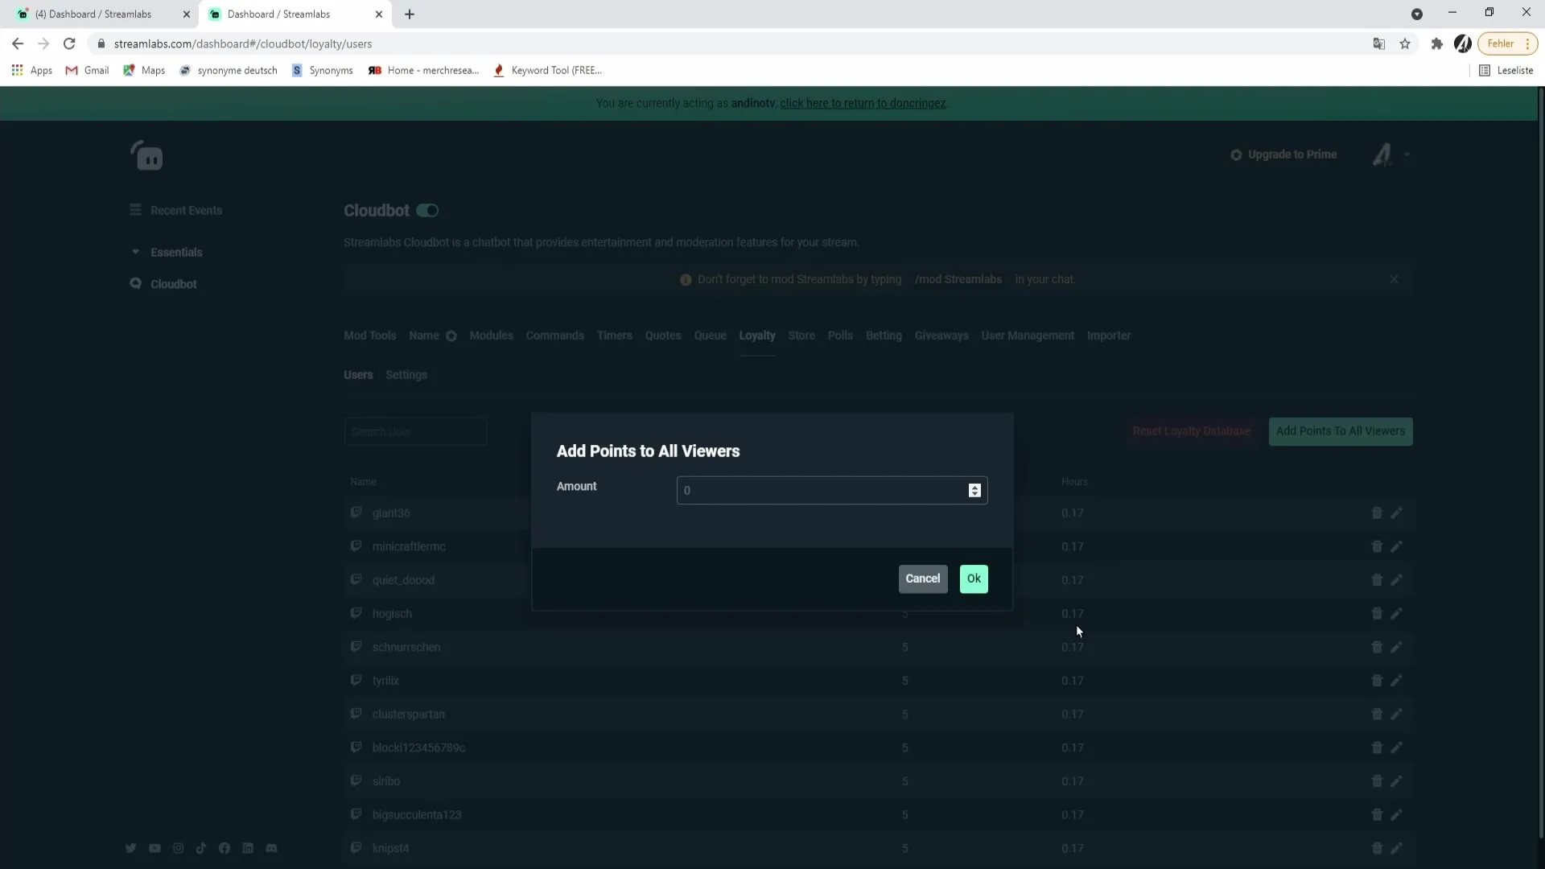
Task: Delete the quiet_doood user
Action: (1377, 580)
